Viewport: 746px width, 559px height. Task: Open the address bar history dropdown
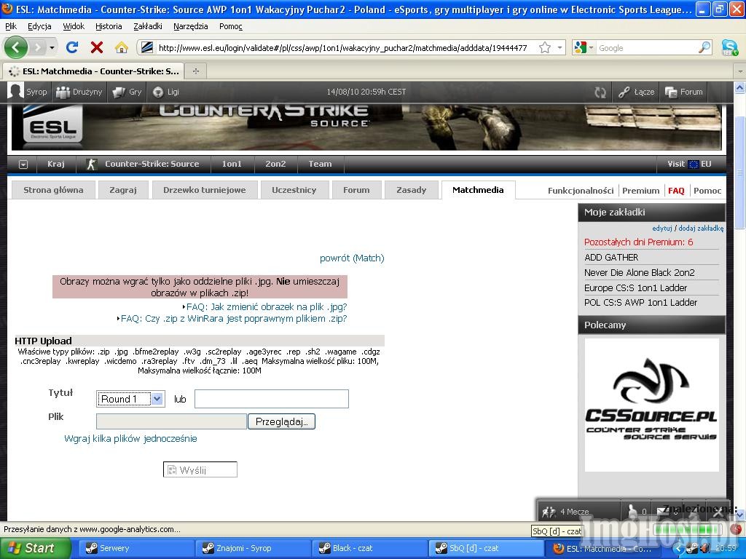point(560,47)
